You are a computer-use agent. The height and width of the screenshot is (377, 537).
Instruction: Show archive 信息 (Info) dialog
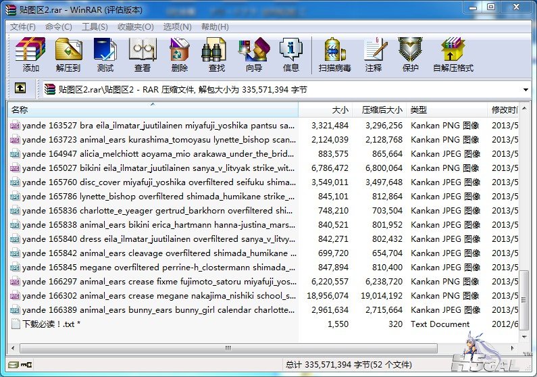(290, 55)
